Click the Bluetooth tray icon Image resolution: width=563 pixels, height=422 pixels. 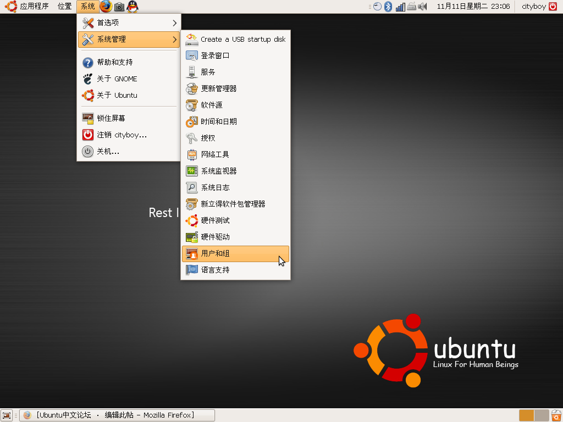click(388, 7)
